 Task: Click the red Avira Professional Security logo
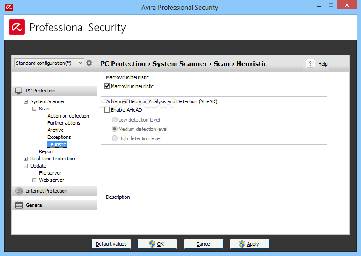click(x=17, y=27)
